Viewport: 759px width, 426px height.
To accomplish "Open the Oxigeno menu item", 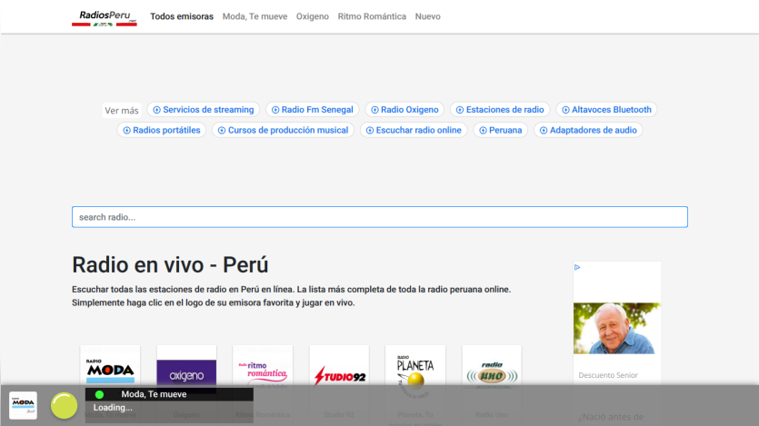I will point(312,16).
